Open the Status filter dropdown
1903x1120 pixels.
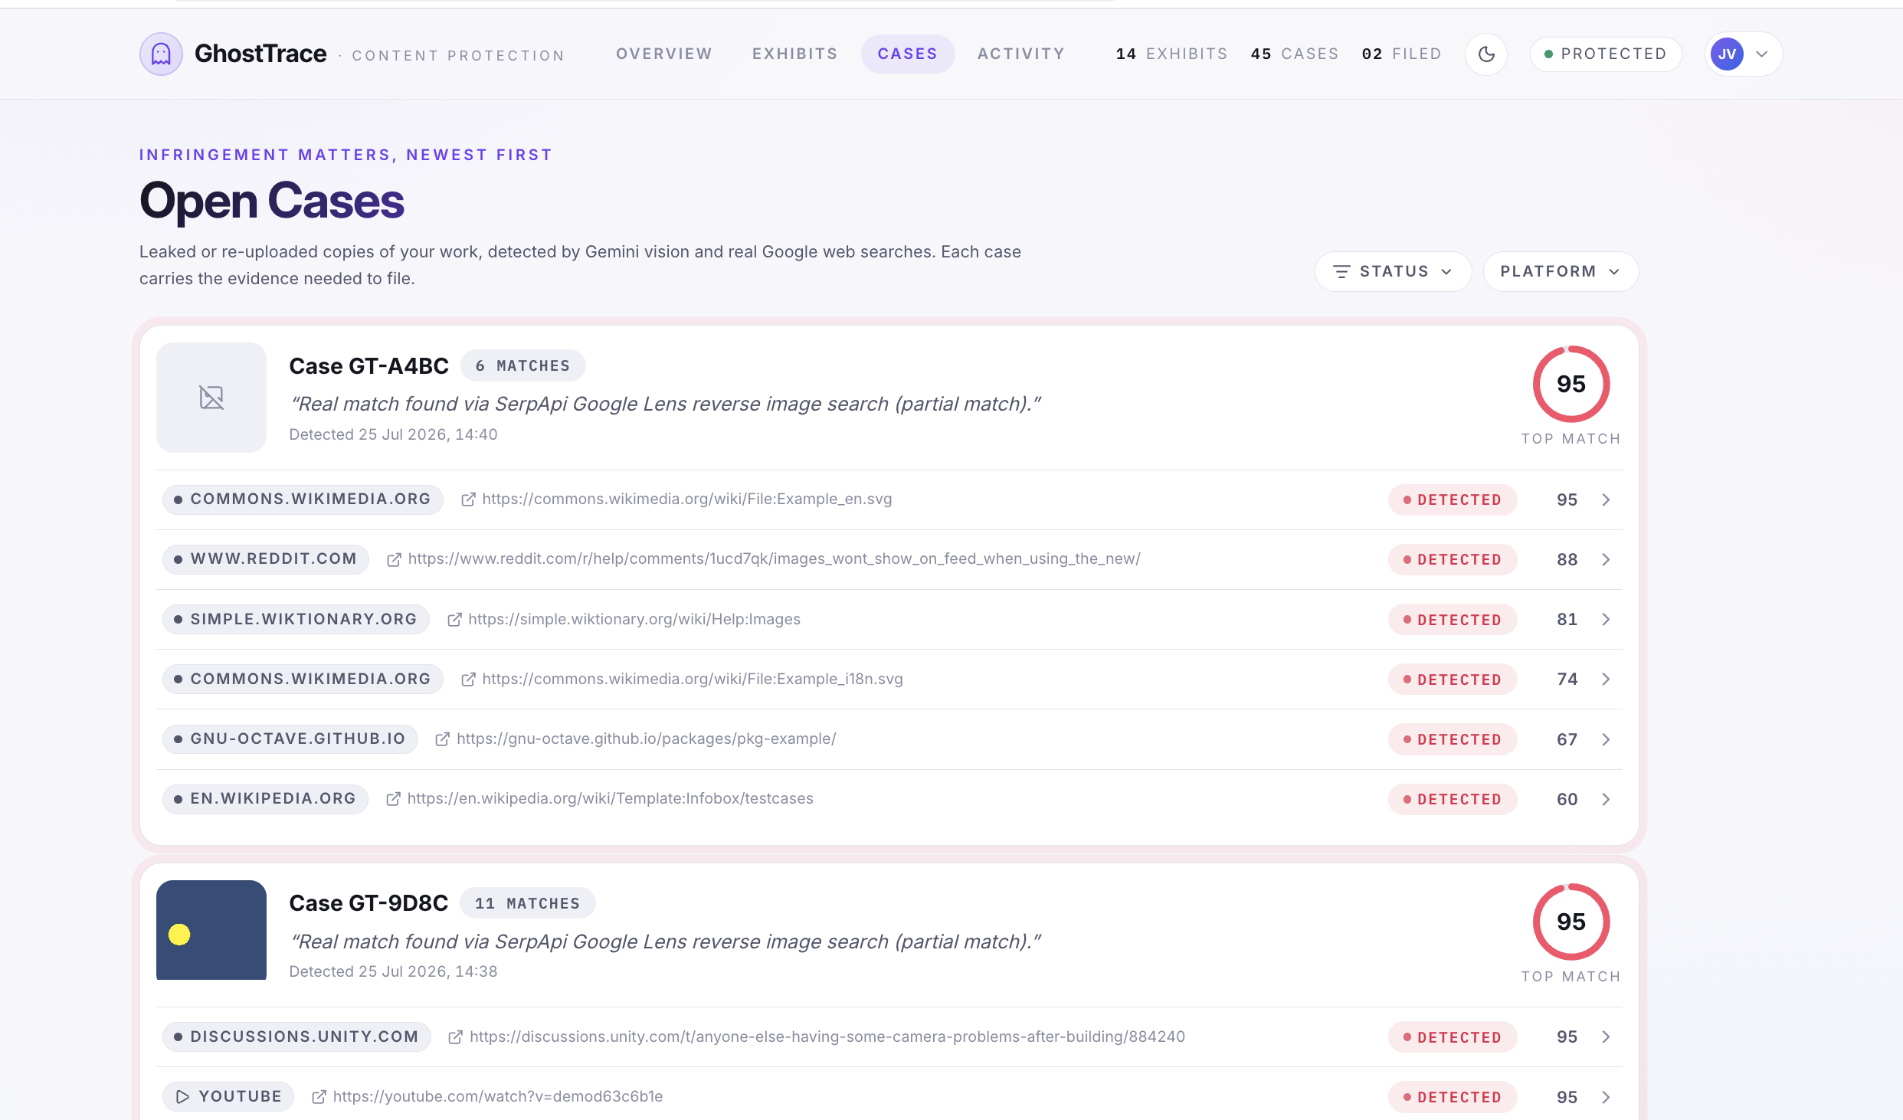click(1393, 271)
